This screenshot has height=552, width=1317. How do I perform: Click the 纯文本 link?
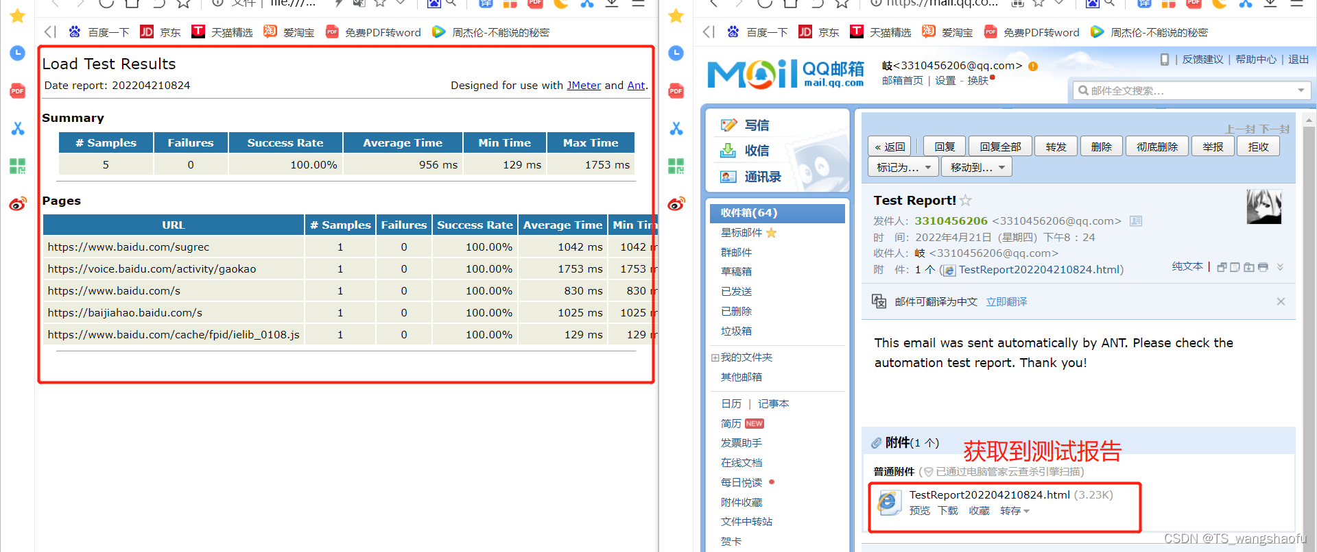(1187, 266)
